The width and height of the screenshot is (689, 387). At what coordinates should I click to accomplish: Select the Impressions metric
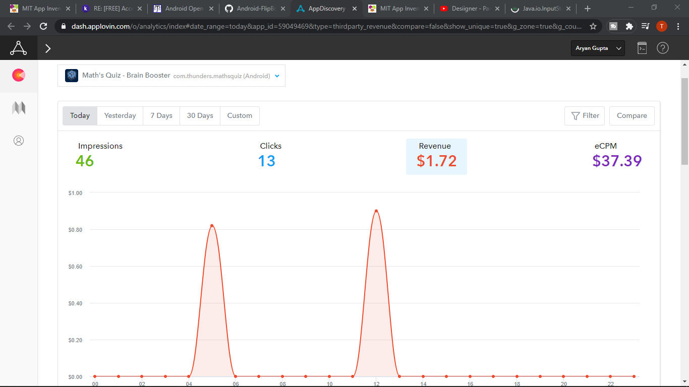point(100,156)
